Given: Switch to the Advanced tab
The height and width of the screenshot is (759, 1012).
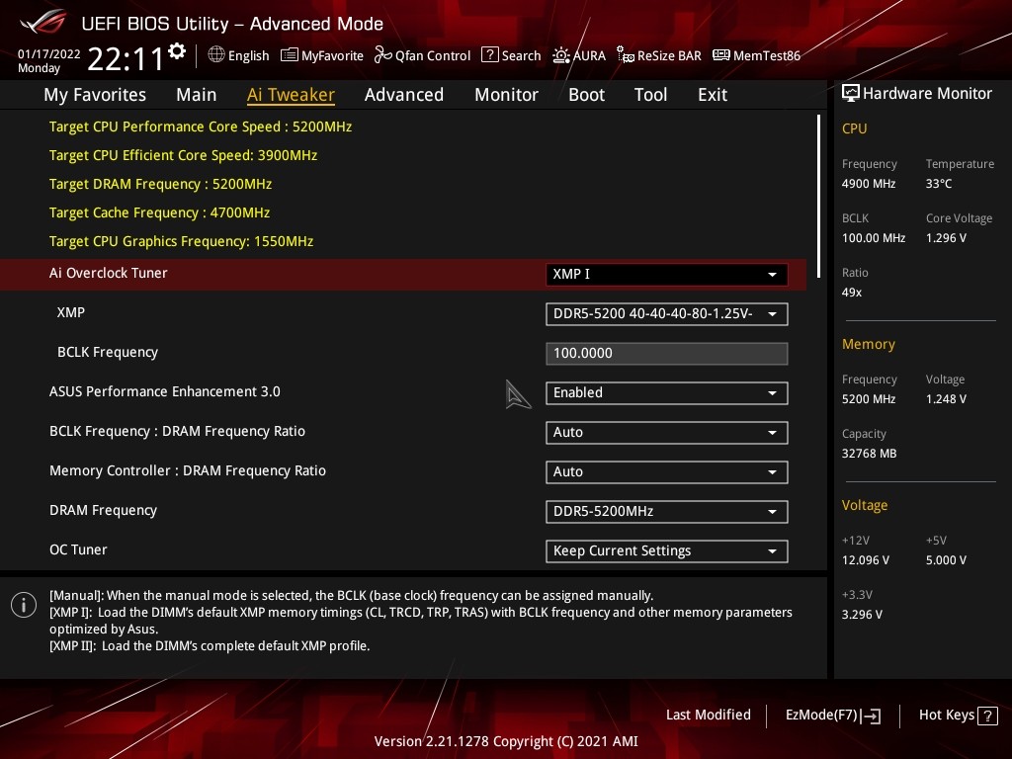Looking at the screenshot, I should coord(403,95).
